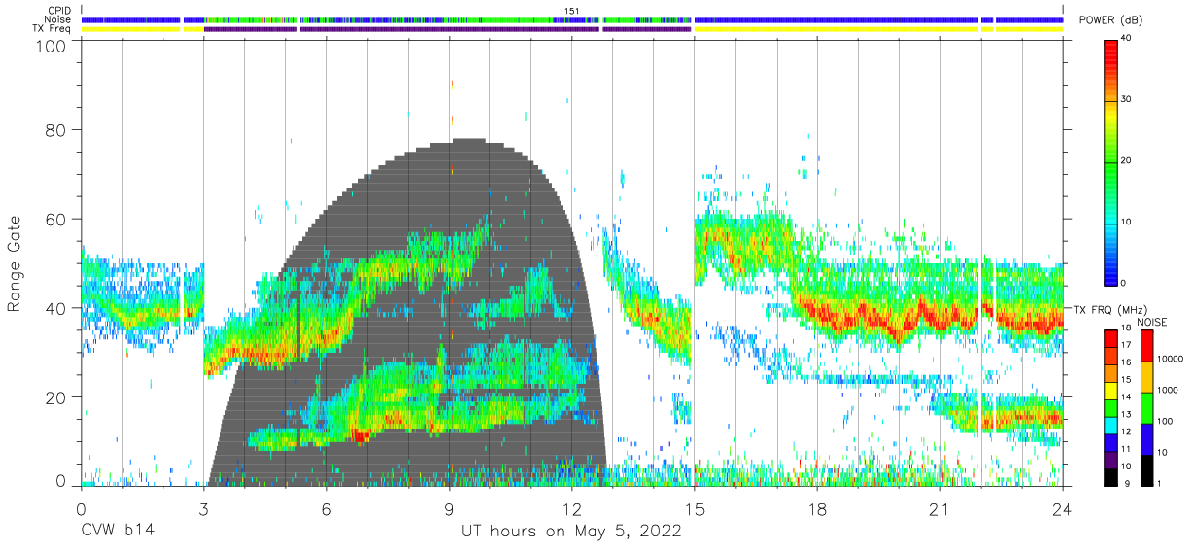Click the 20 tick on Range Gate axis
The height and width of the screenshot is (551, 1195).
coord(56,396)
